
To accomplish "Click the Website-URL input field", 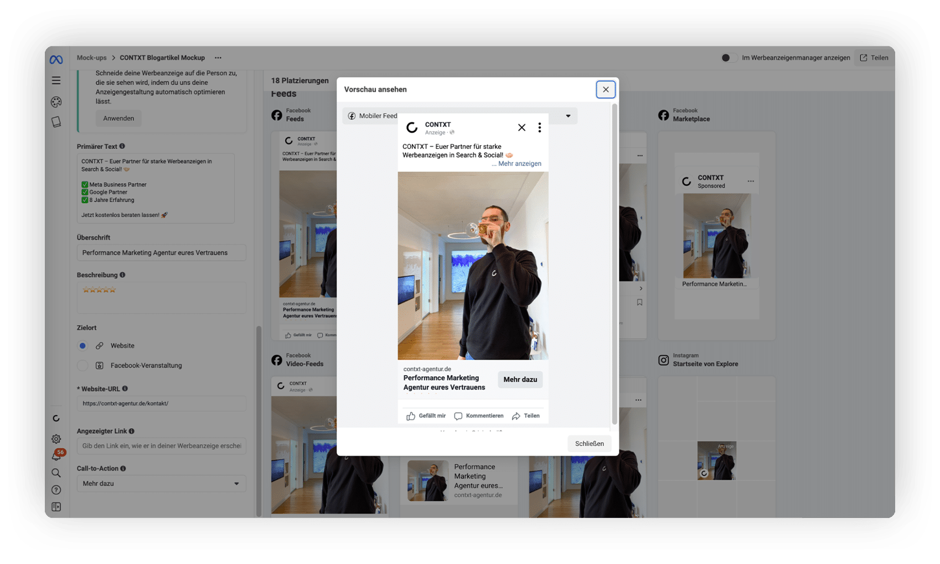I will click(x=161, y=403).
